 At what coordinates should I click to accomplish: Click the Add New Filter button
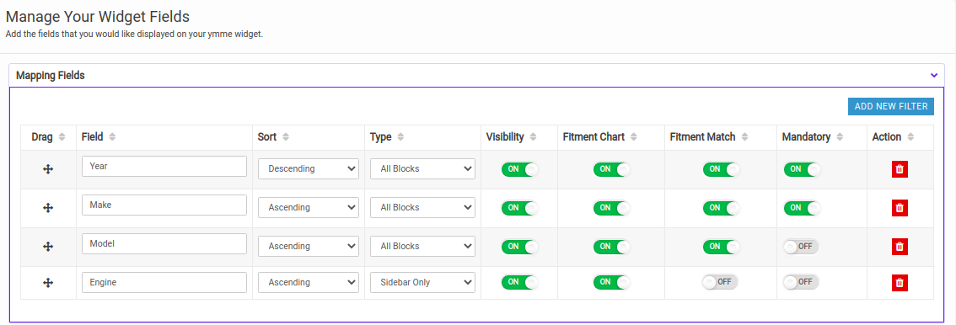891,106
